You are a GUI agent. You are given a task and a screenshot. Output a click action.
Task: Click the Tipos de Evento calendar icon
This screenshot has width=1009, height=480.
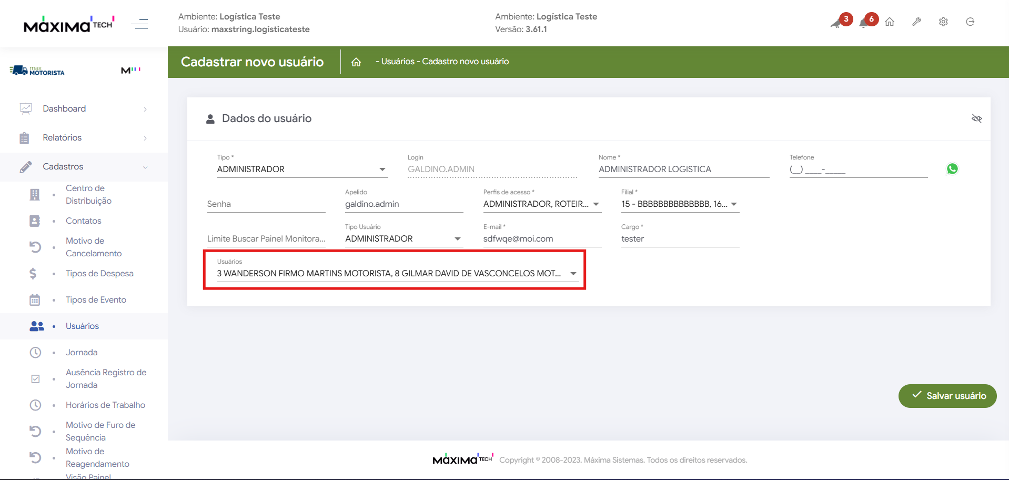(x=35, y=300)
